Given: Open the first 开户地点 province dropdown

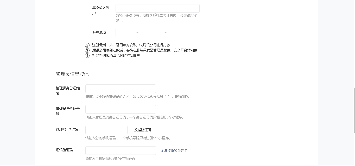Looking at the screenshot, I should pos(128,33).
